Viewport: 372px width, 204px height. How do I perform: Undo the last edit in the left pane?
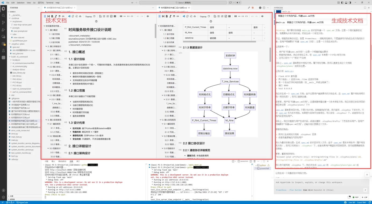138,16
